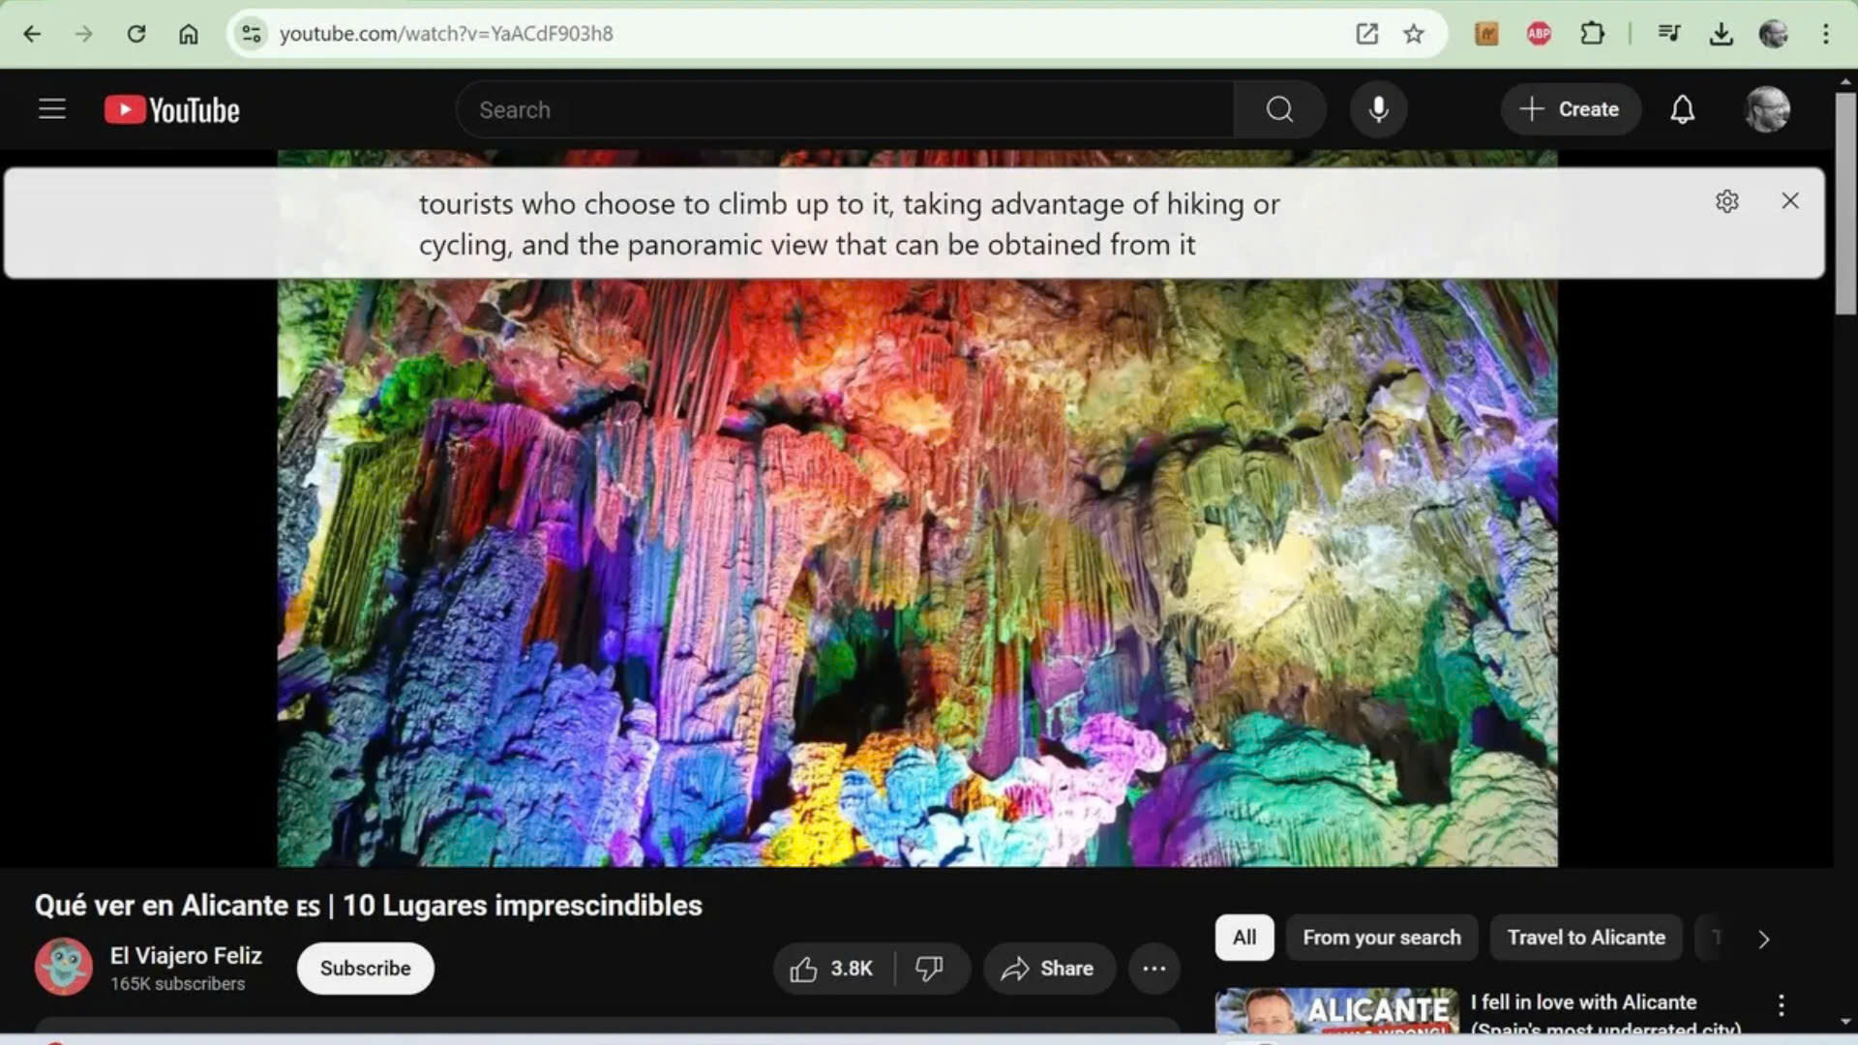1858x1045 pixels.
Task: Dislike the video with thumbs down
Action: 929,969
